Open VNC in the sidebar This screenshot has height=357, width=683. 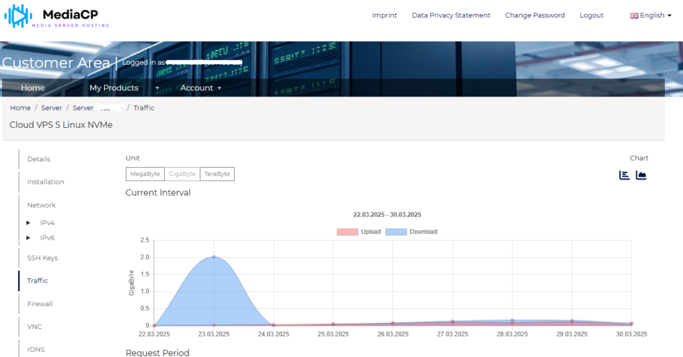pos(35,326)
